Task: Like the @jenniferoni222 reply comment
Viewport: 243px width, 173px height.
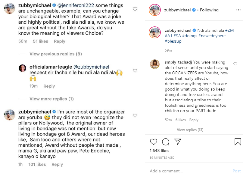Action: 135,9
